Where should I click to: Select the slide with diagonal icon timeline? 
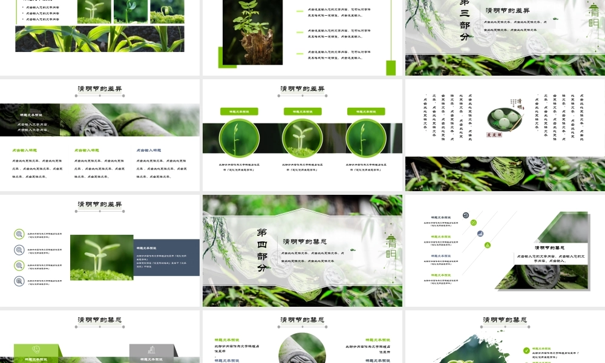pyautogui.click(x=505, y=250)
